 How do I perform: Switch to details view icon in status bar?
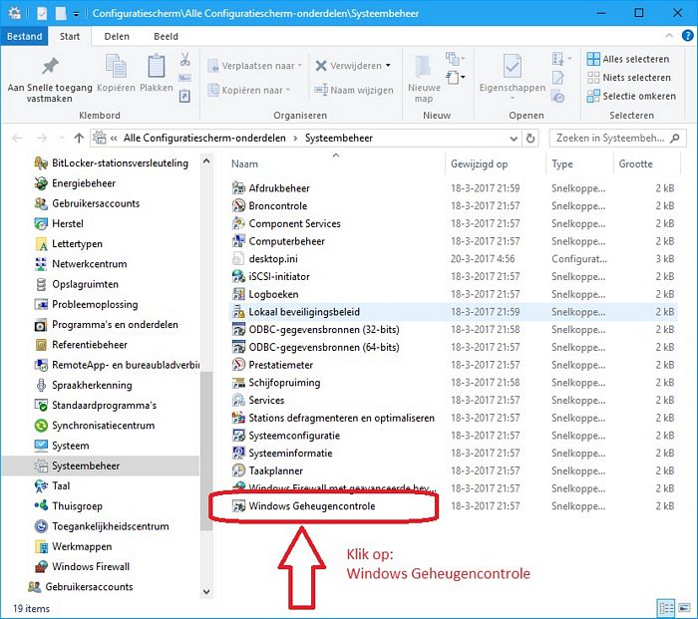pos(666,608)
